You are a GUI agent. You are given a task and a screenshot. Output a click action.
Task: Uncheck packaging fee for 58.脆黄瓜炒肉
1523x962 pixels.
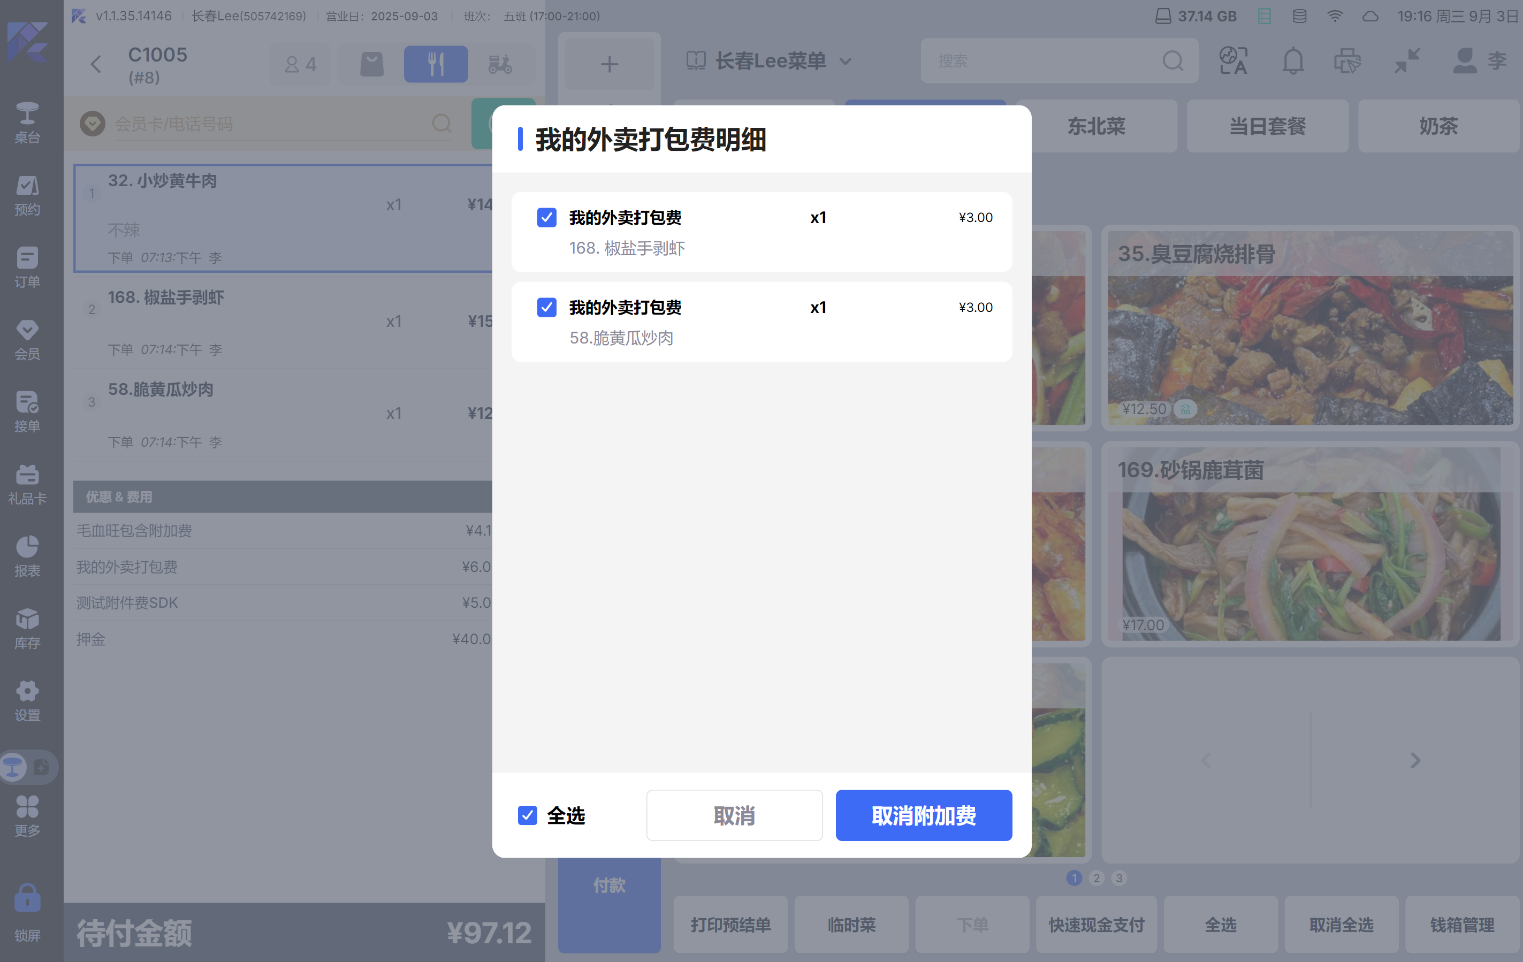point(546,308)
